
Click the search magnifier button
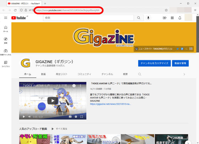[x=139, y=18]
